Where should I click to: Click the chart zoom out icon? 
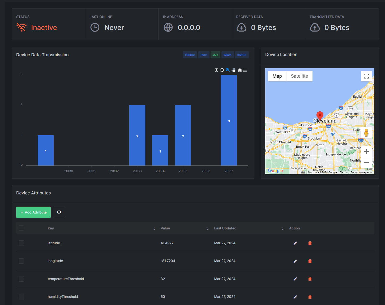[222, 70]
